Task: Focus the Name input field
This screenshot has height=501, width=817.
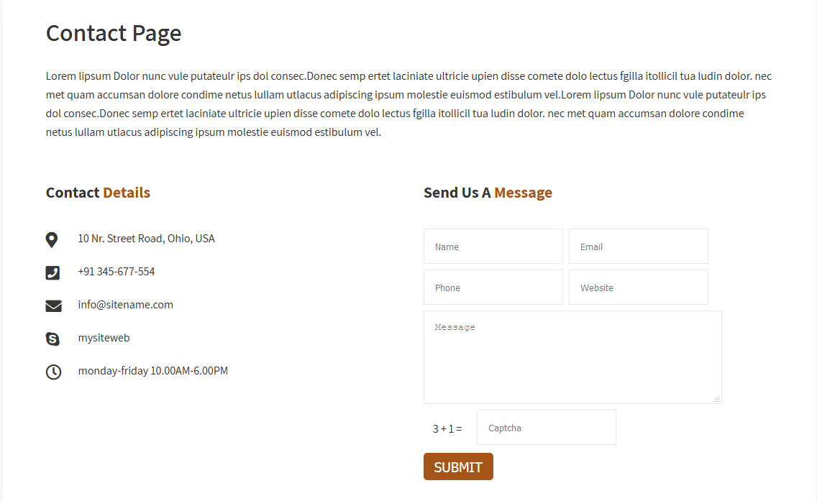Action: pos(493,247)
